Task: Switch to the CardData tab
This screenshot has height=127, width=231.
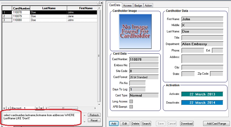Action: click(115, 5)
